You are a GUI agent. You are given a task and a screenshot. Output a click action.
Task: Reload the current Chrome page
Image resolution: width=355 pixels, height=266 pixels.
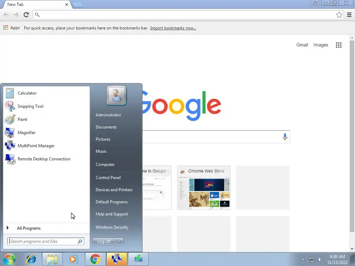tap(26, 15)
